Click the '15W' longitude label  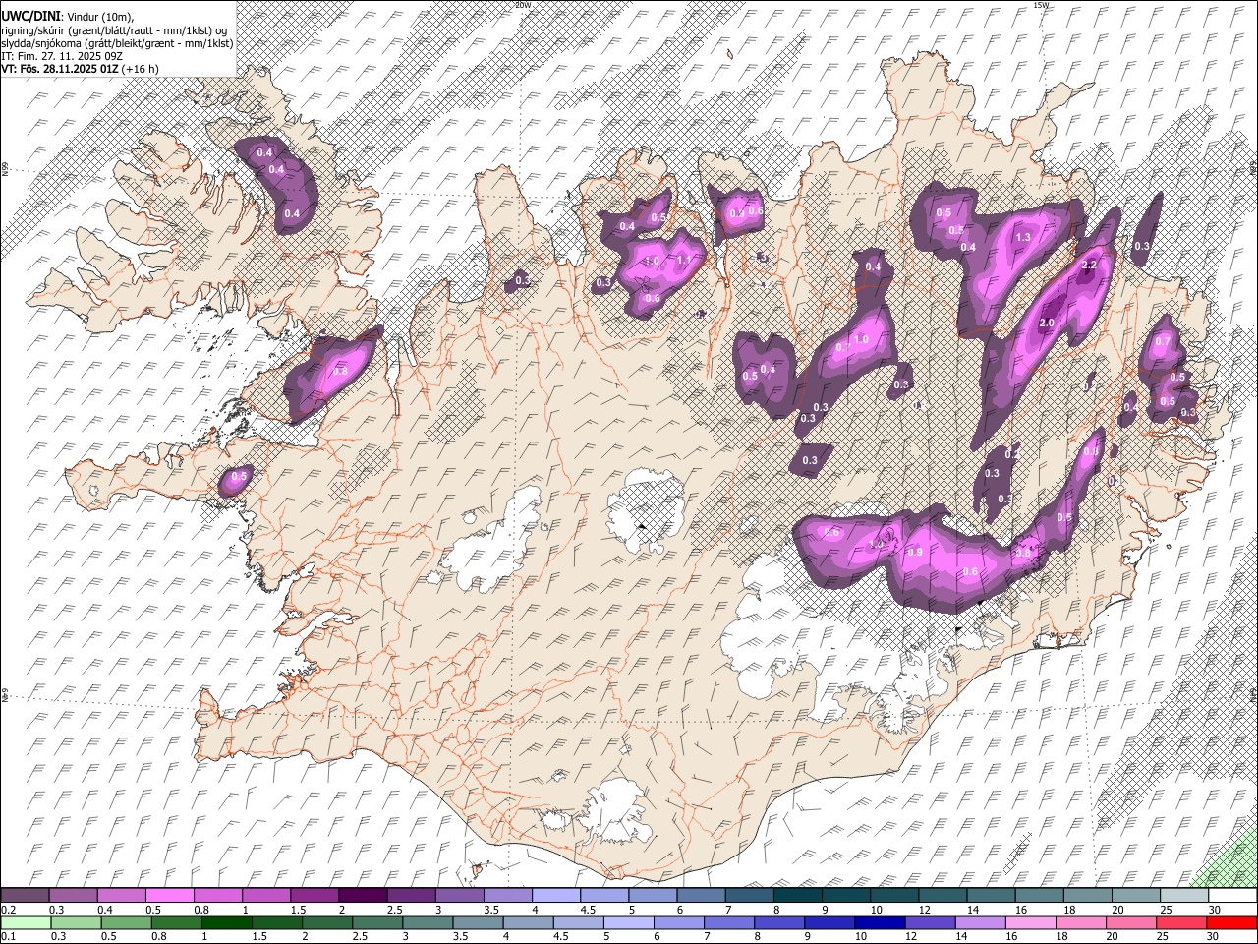1041,5
